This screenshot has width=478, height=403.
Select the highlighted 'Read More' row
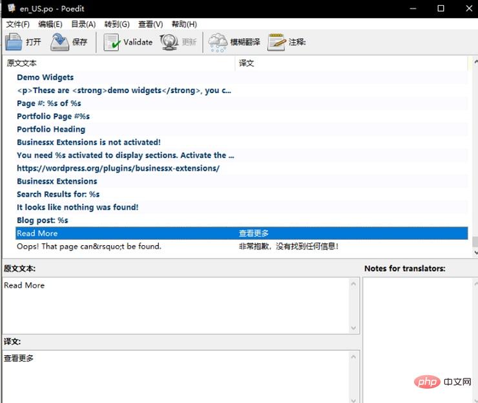point(242,234)
